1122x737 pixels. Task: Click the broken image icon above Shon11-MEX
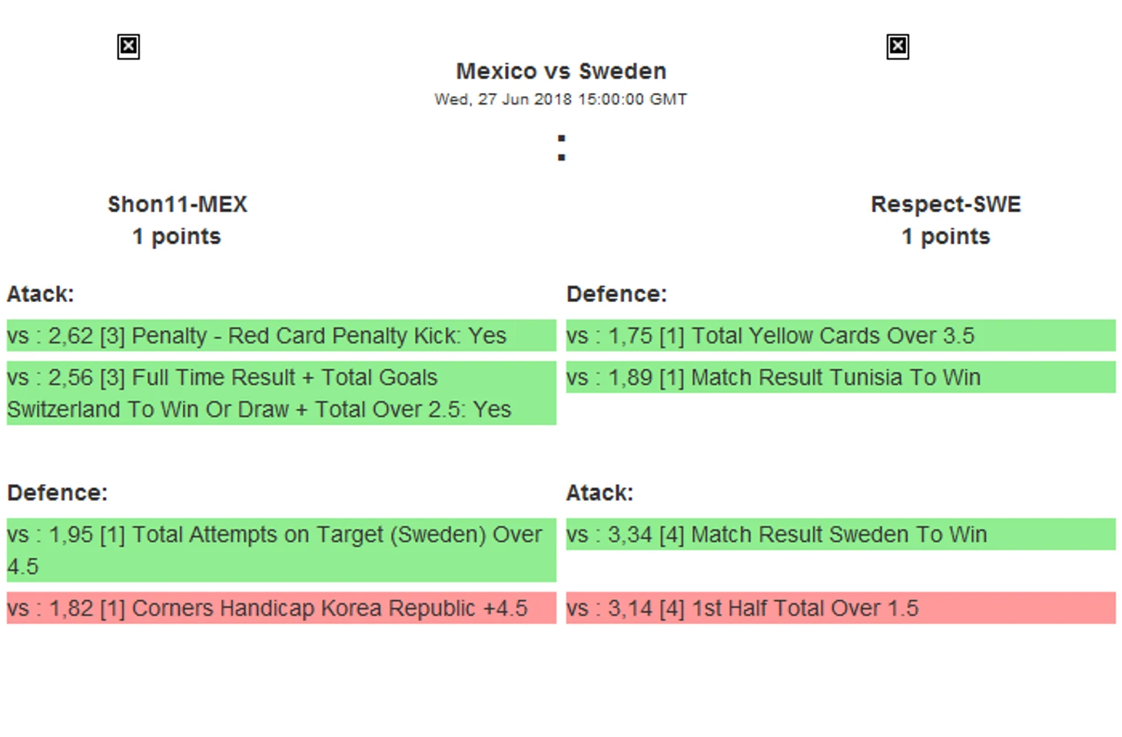128,47
